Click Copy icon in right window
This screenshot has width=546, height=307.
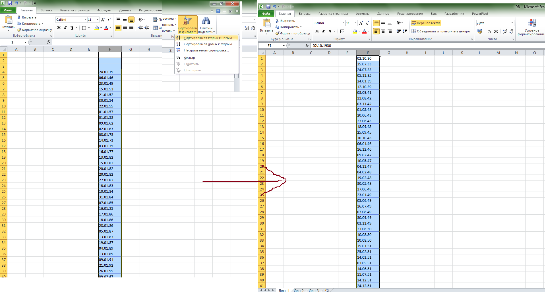pyautogui.click(x=277, y=27)
